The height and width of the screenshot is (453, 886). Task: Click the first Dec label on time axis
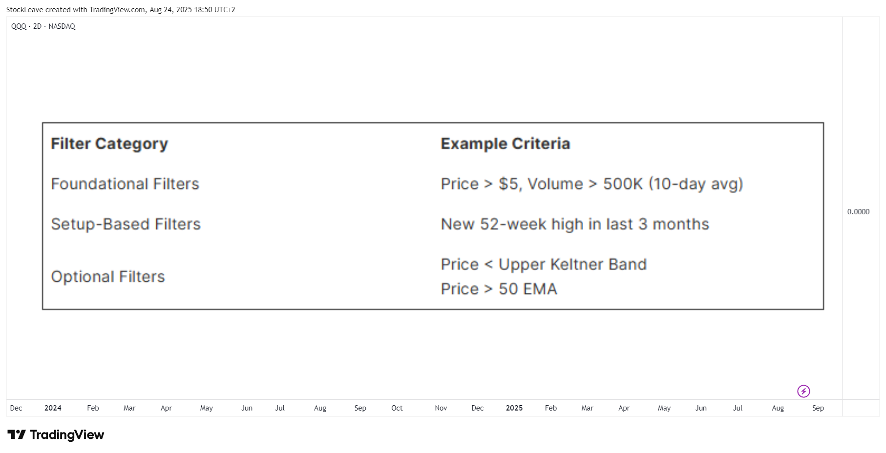(x=16, y=408)
